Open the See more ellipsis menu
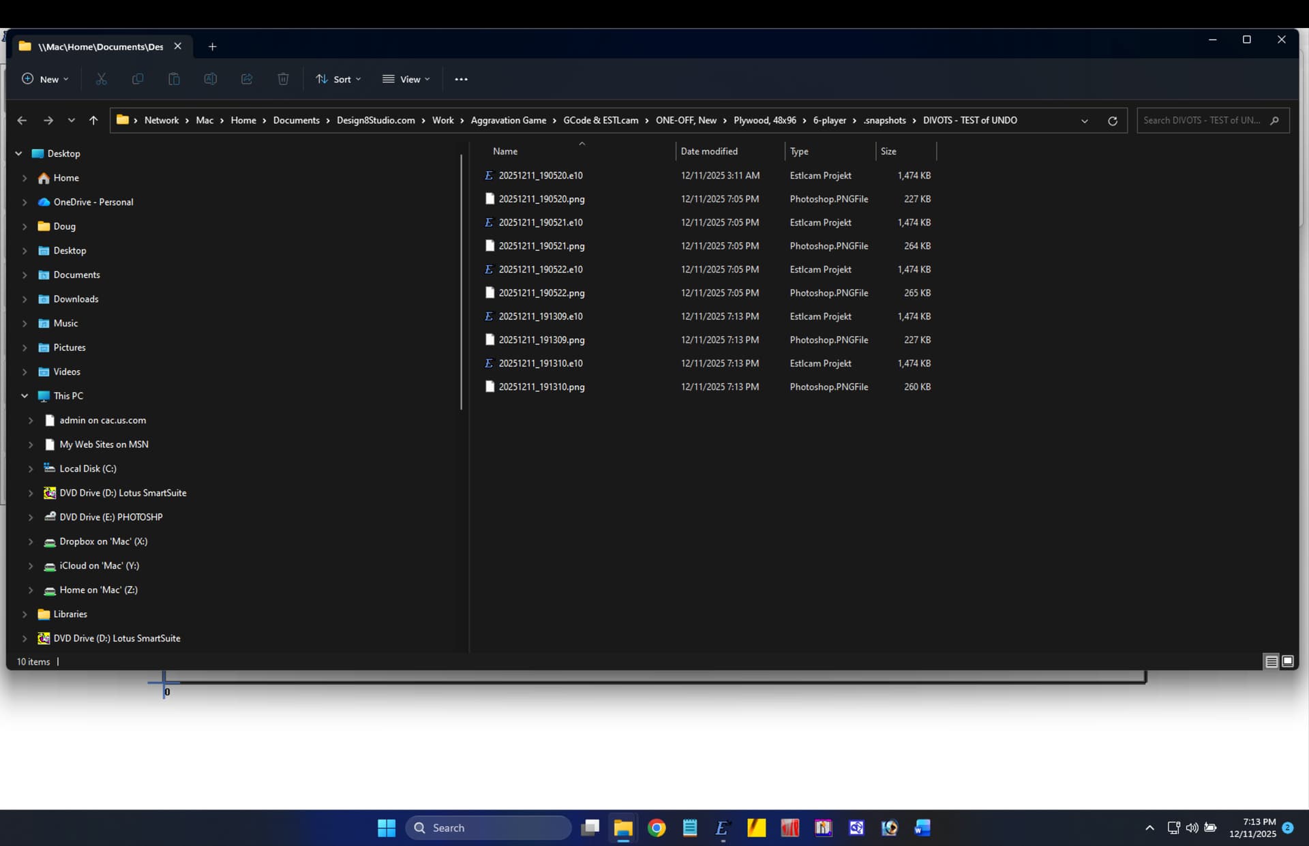Viewport: 1309px width, 846px height. [461, 79]
